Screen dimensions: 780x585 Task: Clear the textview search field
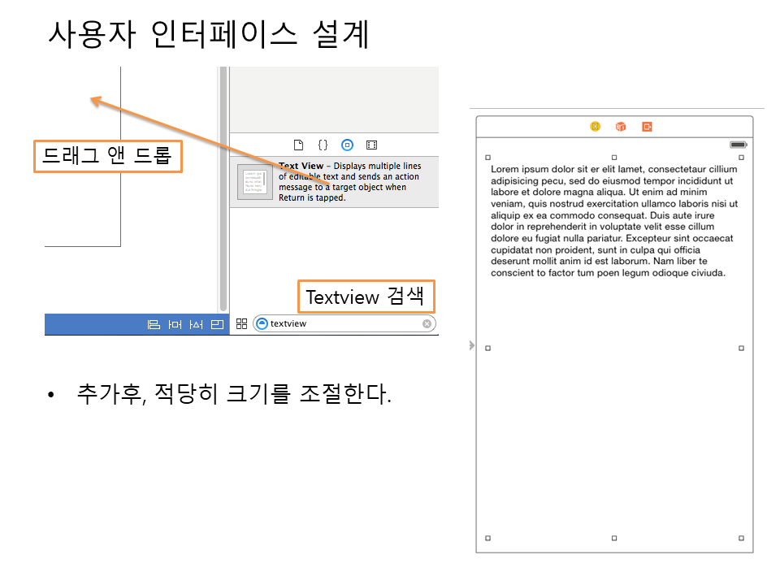coord(427,323)
